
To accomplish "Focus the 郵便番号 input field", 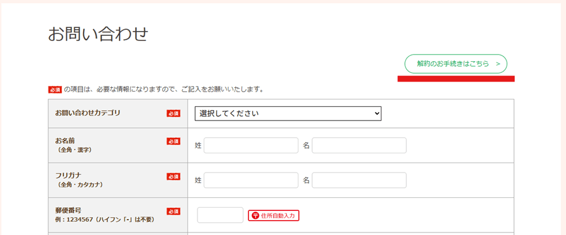I will 220,215.
